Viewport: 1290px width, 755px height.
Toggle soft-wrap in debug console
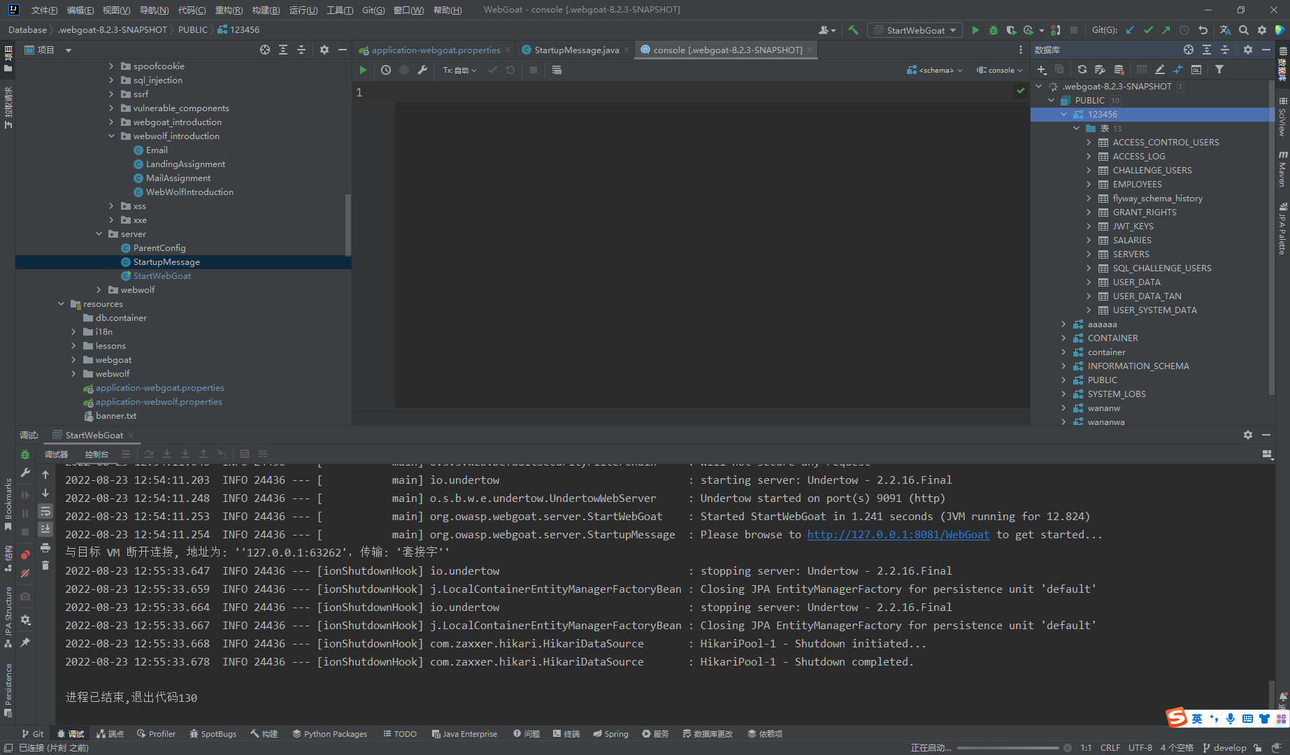click(45, 511)
